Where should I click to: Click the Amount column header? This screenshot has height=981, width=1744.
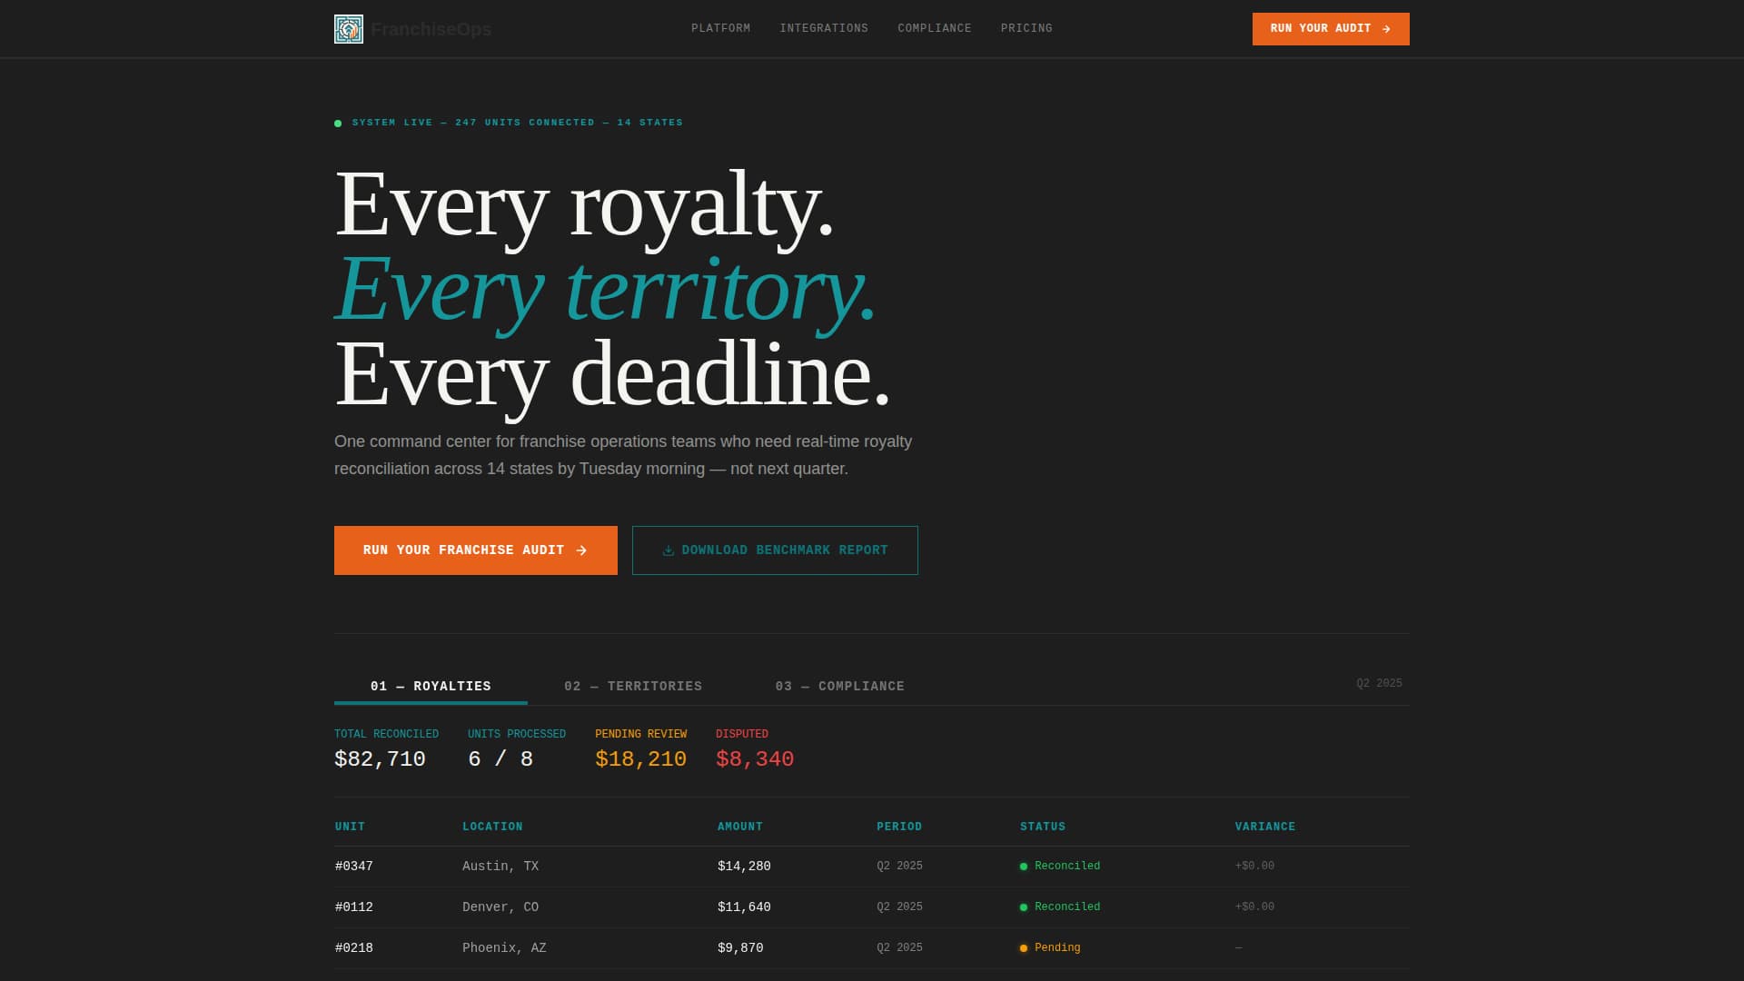point(740,827)
